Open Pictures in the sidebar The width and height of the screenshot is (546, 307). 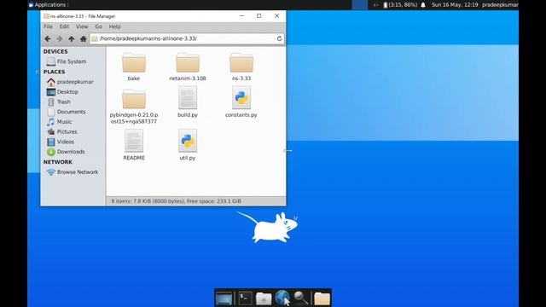pos(62,132)
